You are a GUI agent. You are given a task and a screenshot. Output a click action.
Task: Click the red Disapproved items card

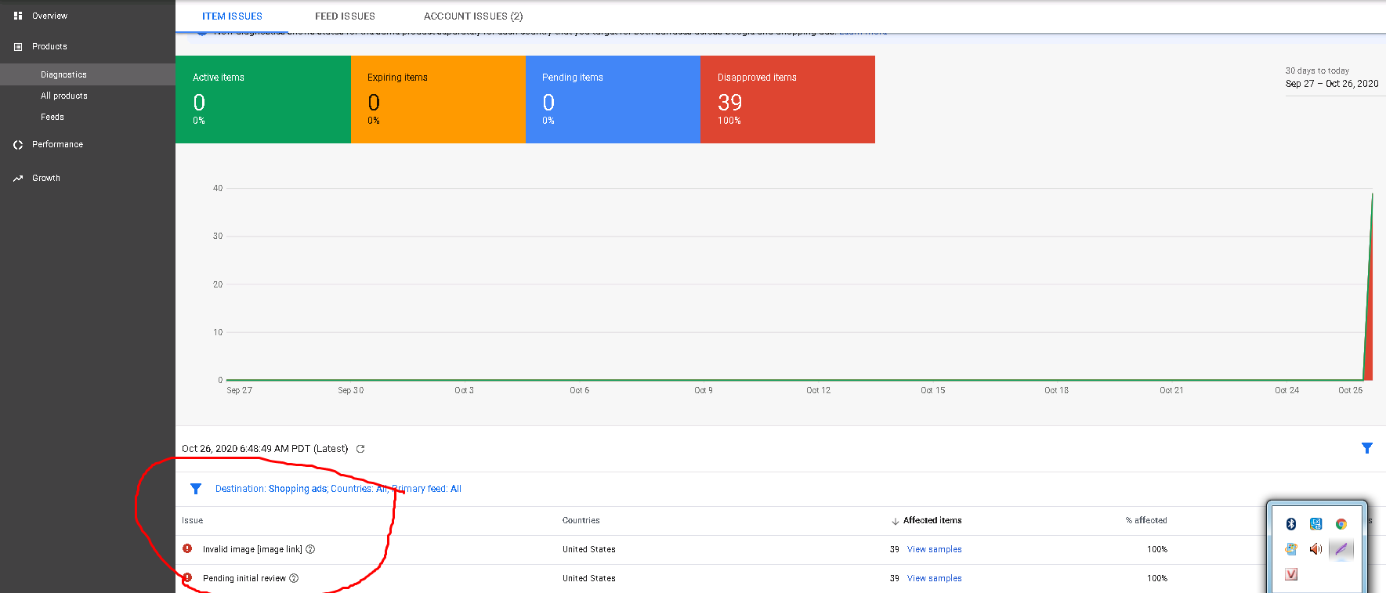click(787, 99)
